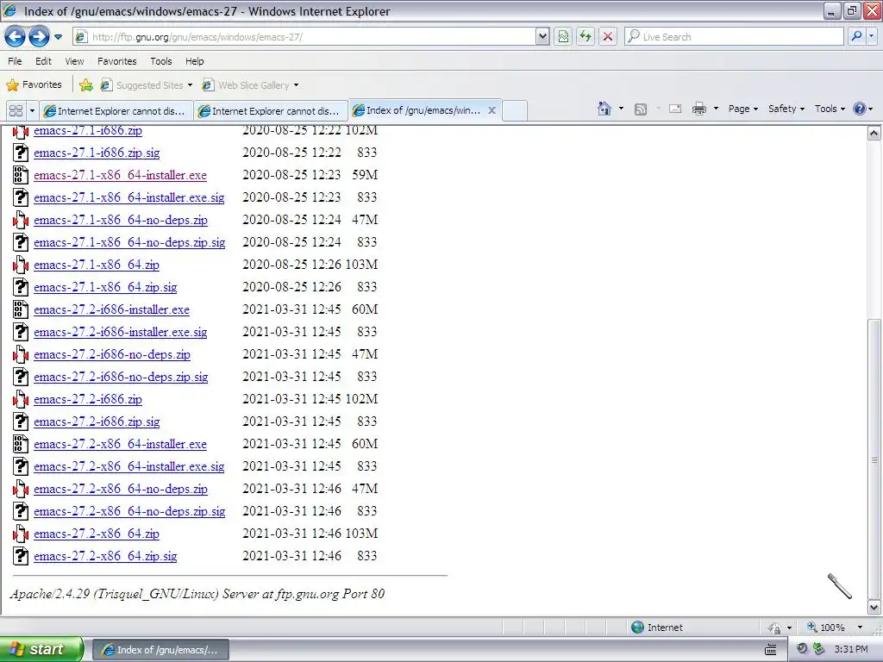The height and width of the screenshot is (662, 883).
Task: Click the Print icon
Action: click(698, 109)
